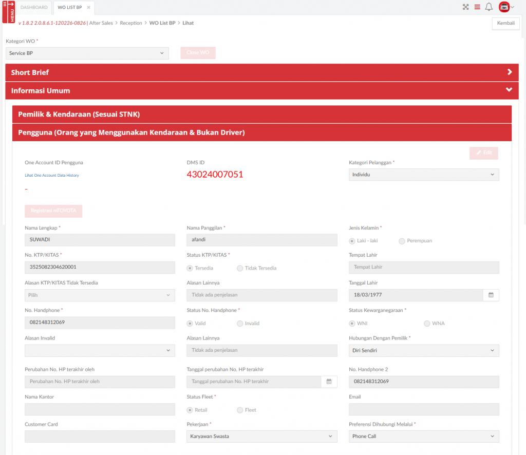
Task: Click the Nama Lengkap input field
Action: [100, 240]
